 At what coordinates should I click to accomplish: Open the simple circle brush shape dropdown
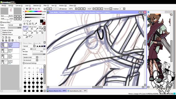31,57
